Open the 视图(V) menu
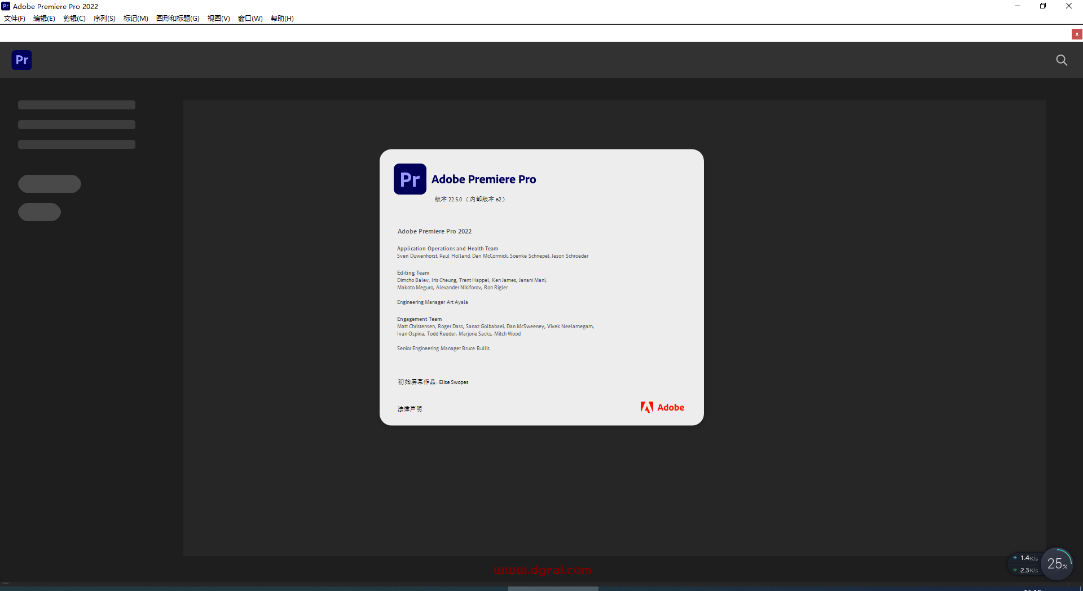 218,19
